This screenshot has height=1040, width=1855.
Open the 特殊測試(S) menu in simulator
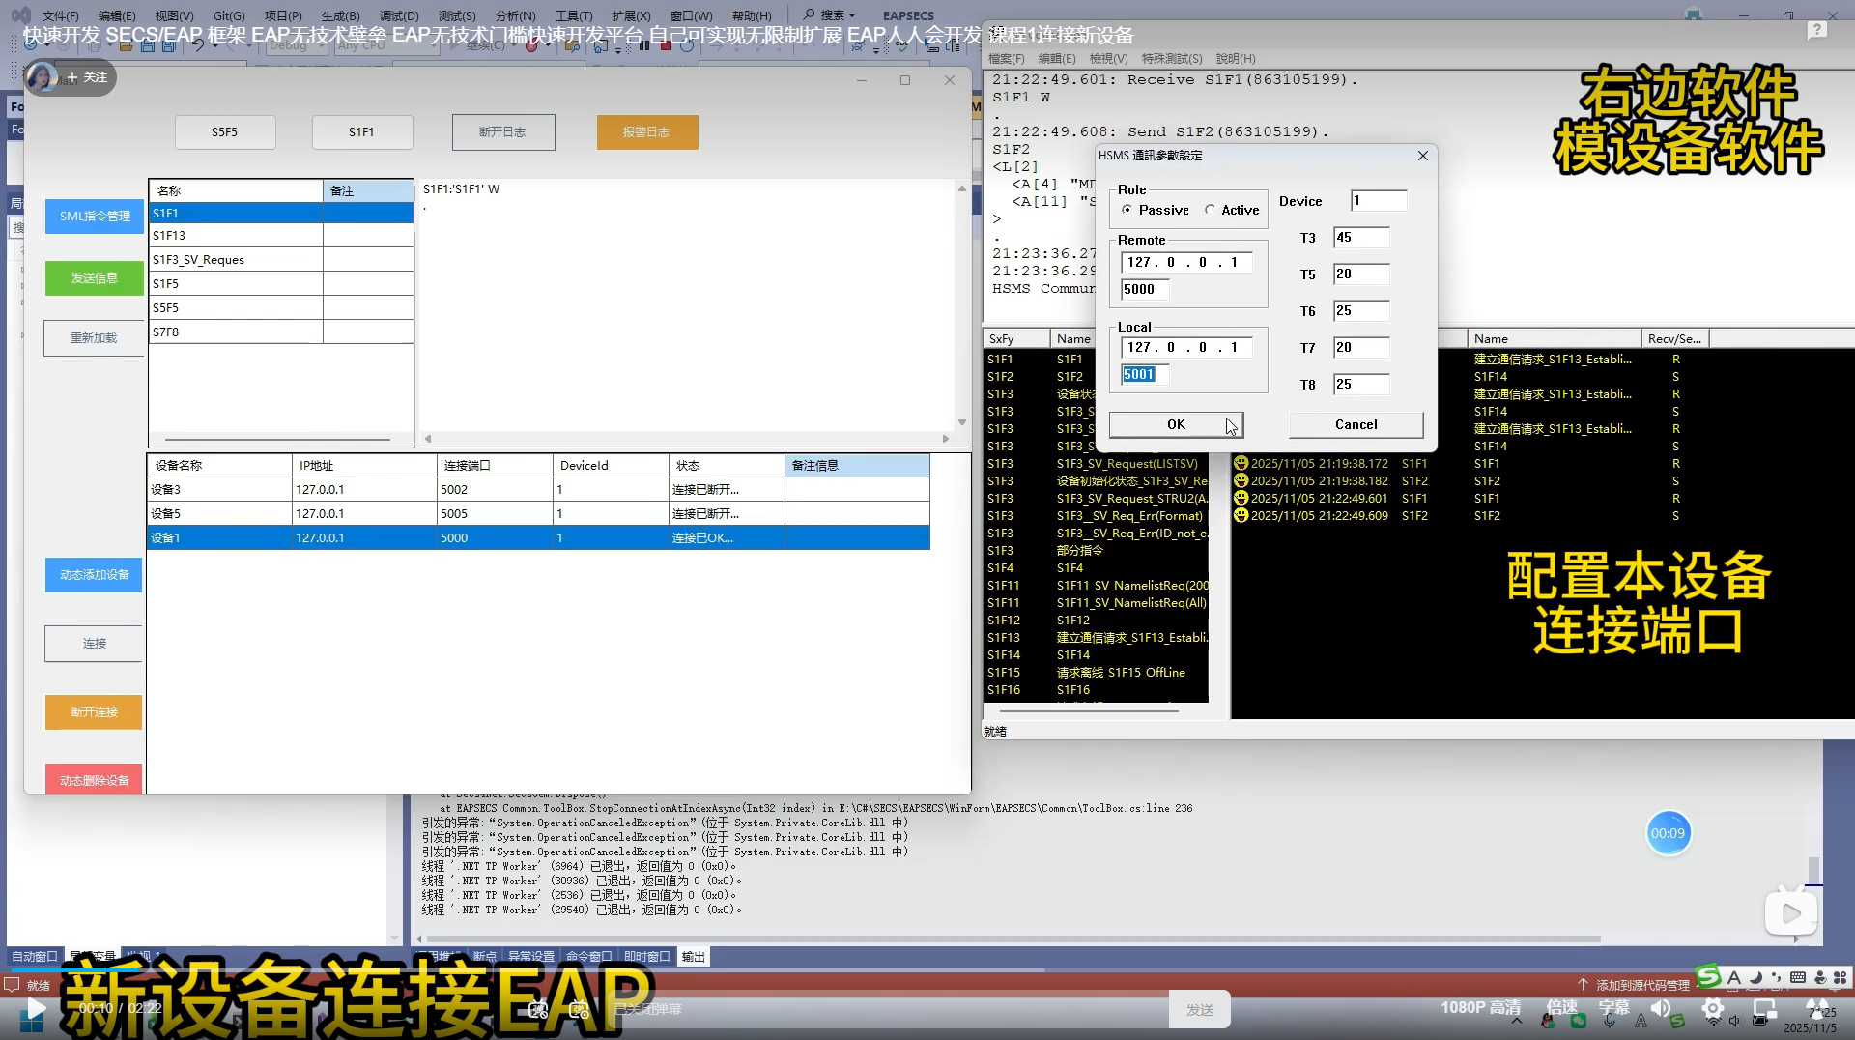(1172, 59)
